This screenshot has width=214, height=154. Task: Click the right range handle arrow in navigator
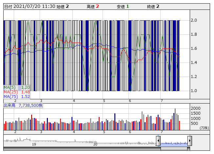point(190,141)
